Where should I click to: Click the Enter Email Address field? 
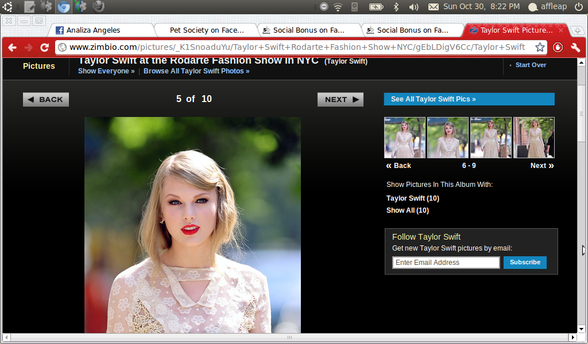446,263
